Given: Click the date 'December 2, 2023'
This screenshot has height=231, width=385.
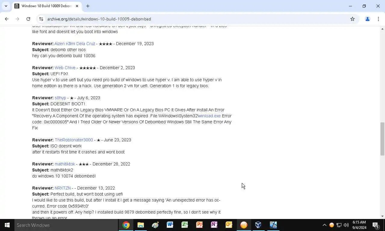Looking at the screenshot, I should coord(117,68).
